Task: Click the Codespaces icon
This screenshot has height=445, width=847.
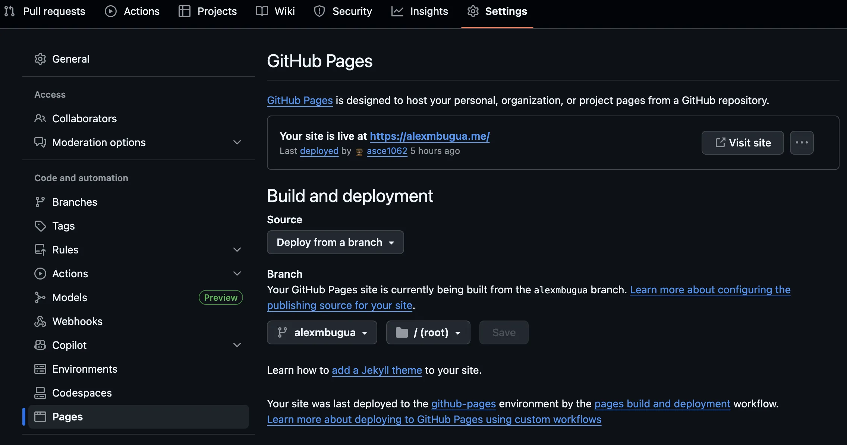Action: click(x=41, y=392)
